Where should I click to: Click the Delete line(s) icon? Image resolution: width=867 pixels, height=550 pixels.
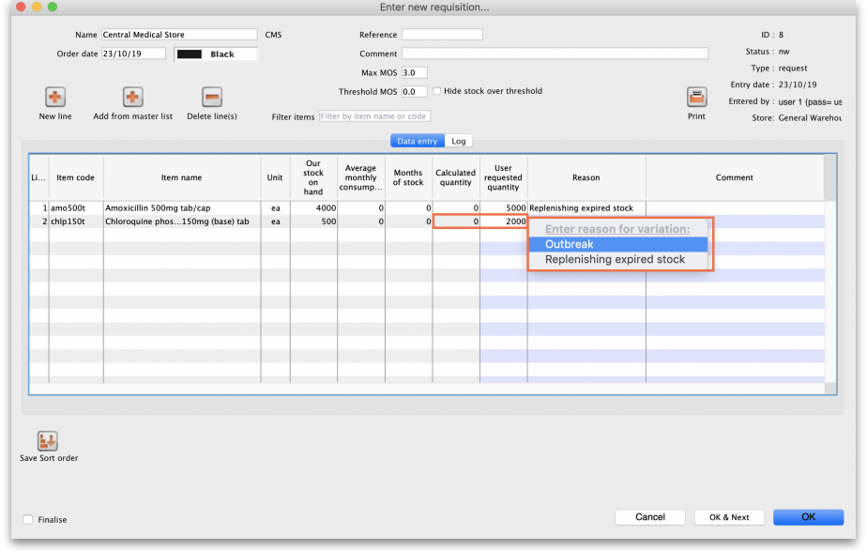(x=212, y=98)
